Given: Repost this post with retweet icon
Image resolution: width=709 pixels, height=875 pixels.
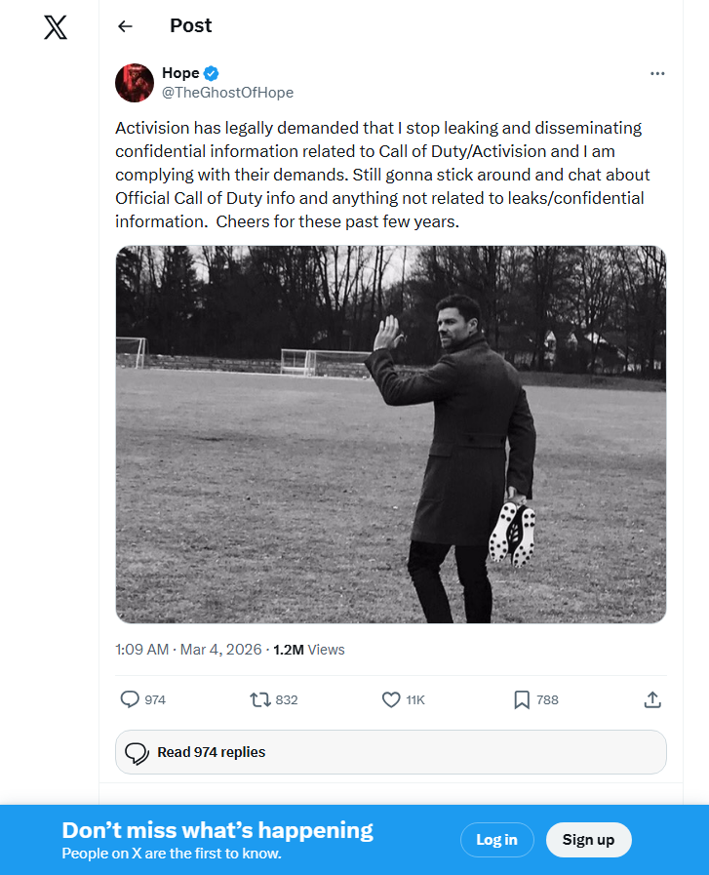Looking at the screenshot, I should coord(260,699).
